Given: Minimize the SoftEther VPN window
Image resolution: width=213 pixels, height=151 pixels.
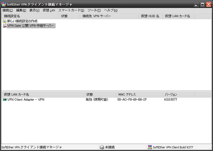Looking at the screenshot, I should 196,5.
